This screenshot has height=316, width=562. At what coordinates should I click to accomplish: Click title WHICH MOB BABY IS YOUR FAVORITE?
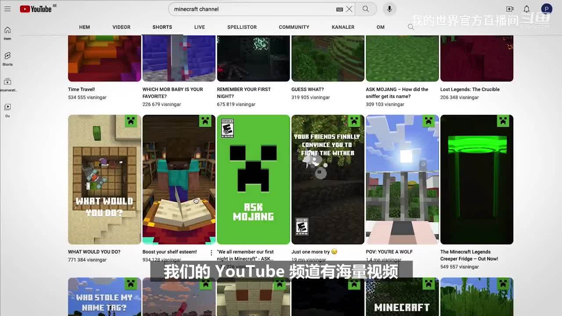pos(173,93)
